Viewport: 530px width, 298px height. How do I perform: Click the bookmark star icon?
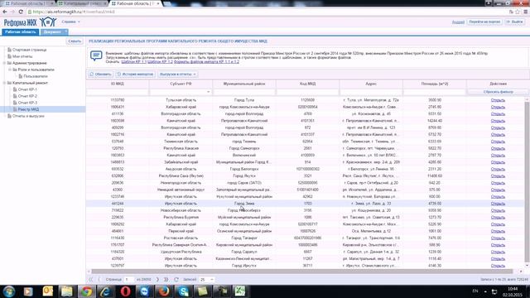click(518, 12)
